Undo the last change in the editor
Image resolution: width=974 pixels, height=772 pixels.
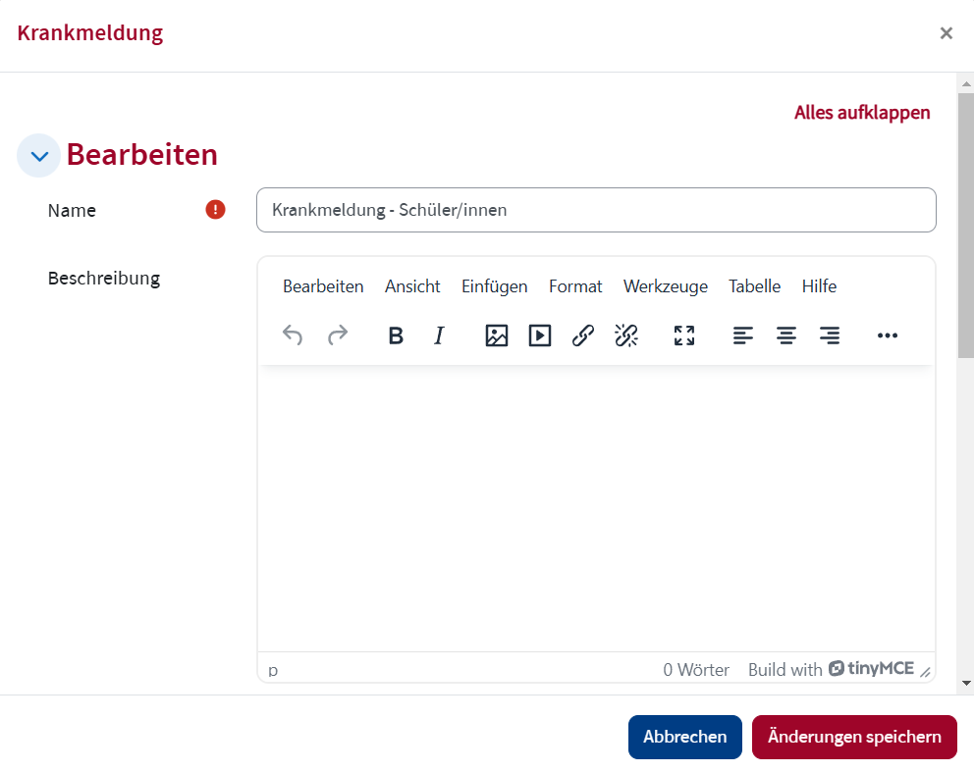click(x=292, y=335)
